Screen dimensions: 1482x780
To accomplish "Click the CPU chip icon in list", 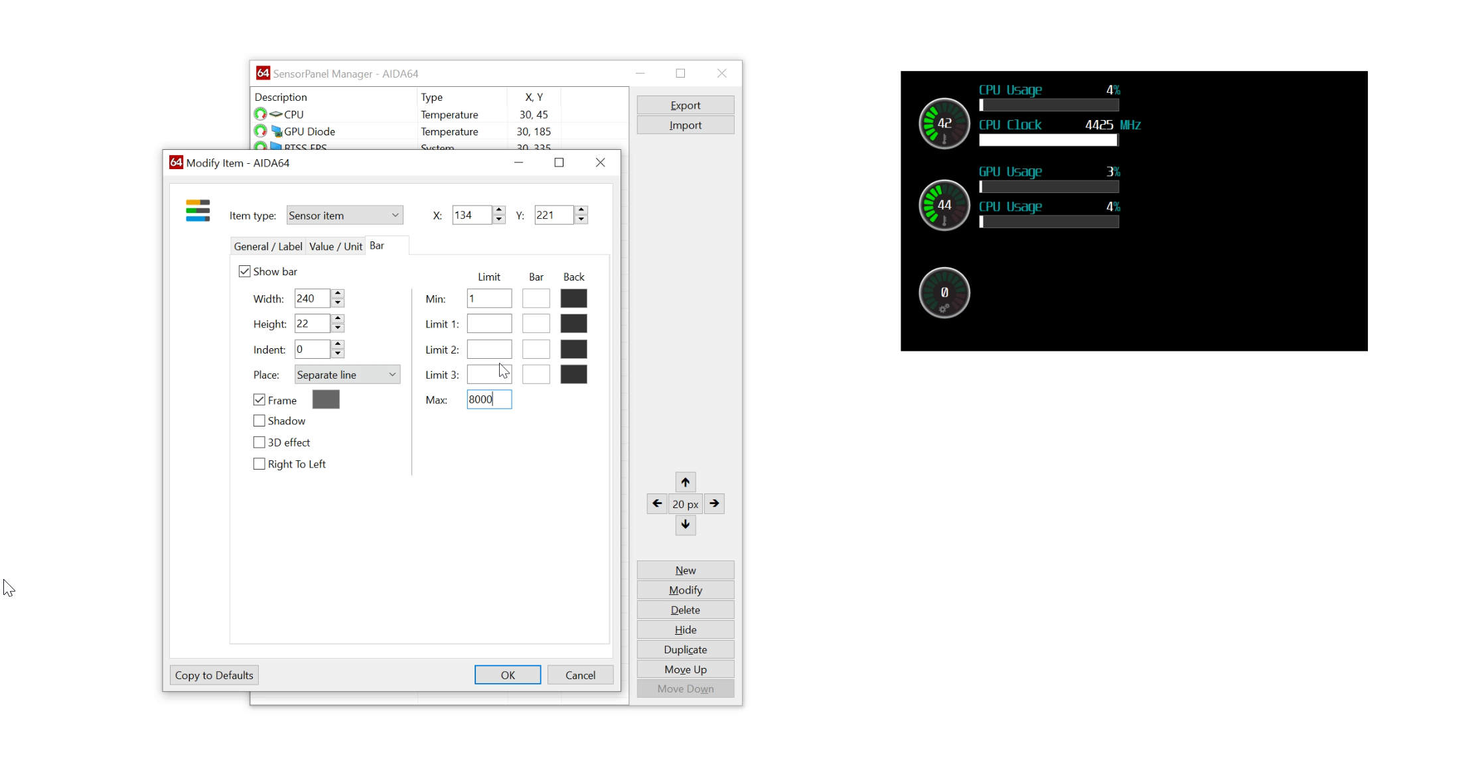I will point(276,114).
